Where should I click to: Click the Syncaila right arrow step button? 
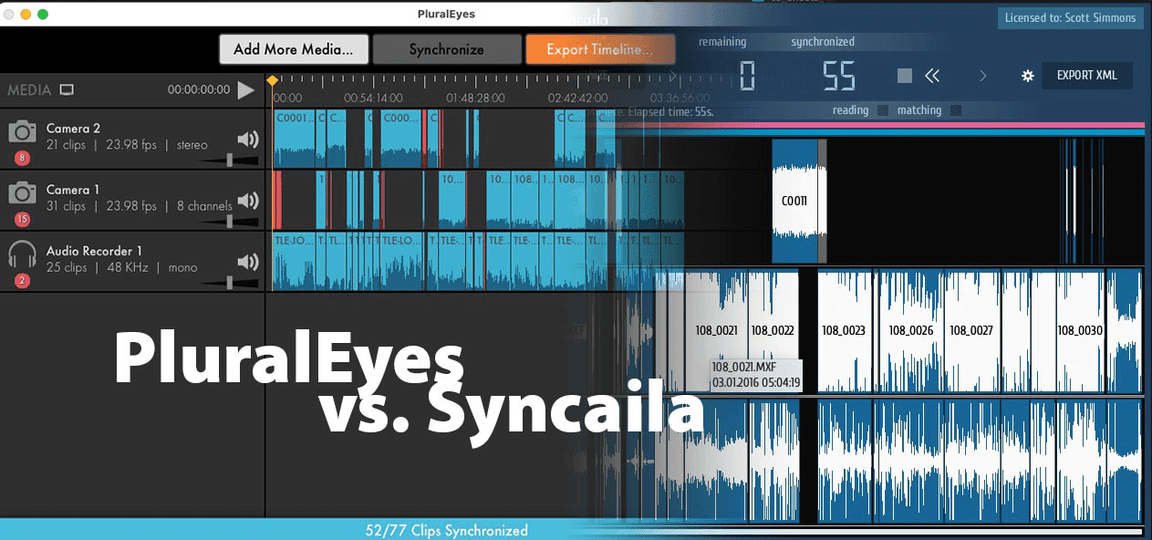tap(982, 76)
